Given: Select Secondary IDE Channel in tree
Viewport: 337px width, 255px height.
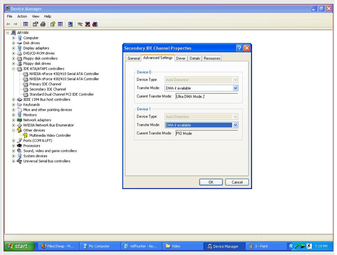Looking at the screenshot, I should click(47, 89).
